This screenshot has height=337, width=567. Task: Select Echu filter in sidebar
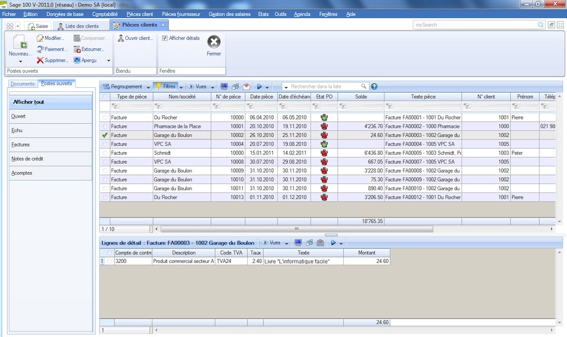pyautogui.click(x=51, y=130)
